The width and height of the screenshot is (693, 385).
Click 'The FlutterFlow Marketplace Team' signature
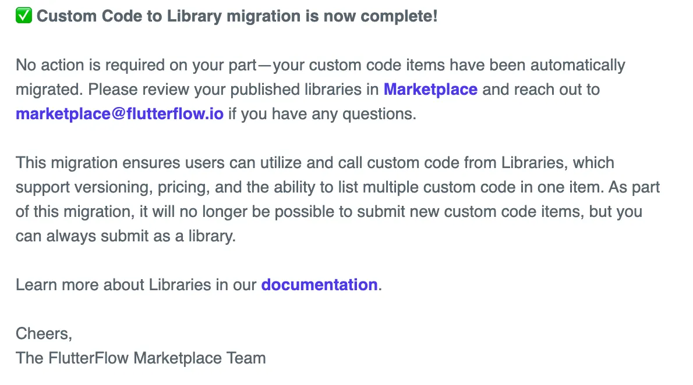pos(141,358)
